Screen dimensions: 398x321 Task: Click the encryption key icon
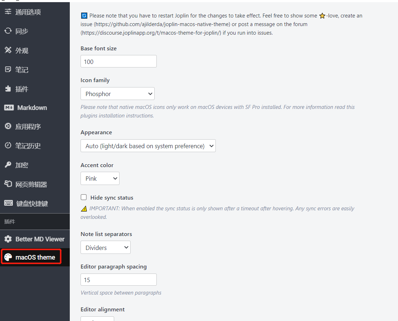8,165
